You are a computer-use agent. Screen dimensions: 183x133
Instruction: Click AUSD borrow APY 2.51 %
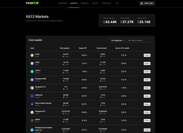tap(124, 55)
